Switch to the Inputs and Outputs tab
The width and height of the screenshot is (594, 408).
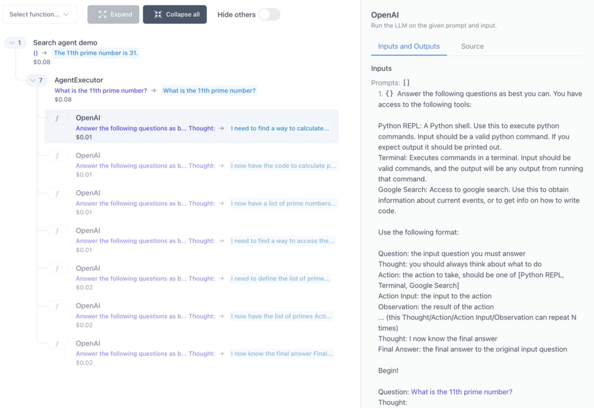point(408,46)
